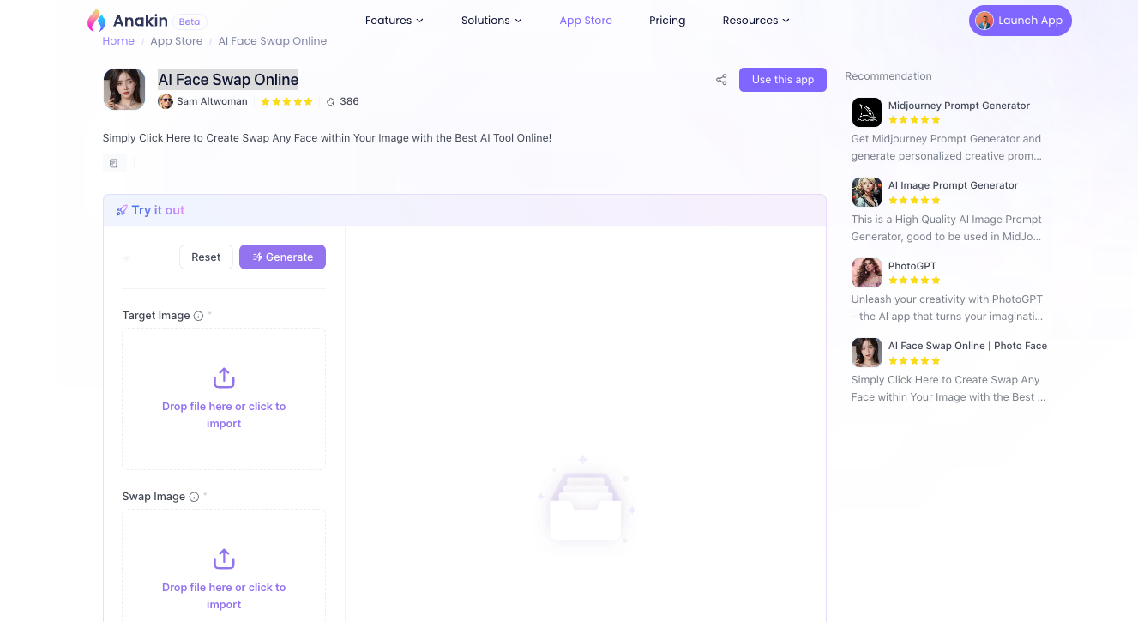The height and width of the screenshot is (622, 1138).
Task: Open the AI Image Prompt Generator thumbnail
Action: click(x=867, y=192)
